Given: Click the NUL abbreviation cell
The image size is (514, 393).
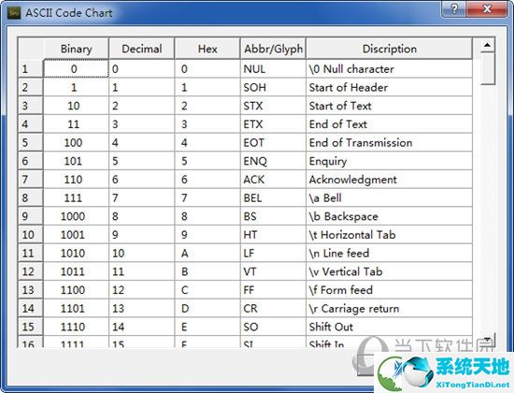Looking at the screenshot, I should pyautogui.click(x=273, y=68).
